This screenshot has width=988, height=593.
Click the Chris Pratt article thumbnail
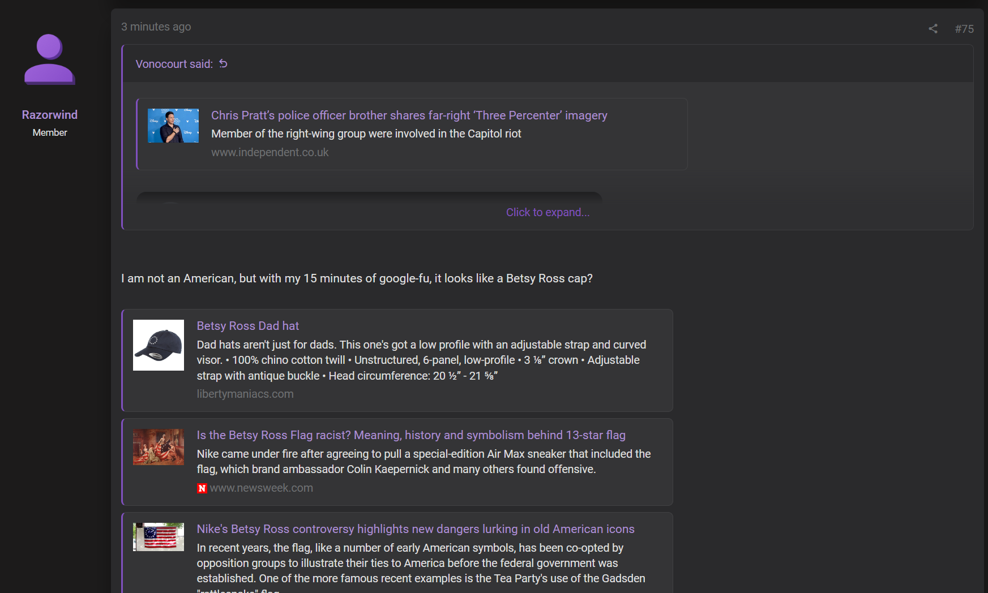click(173, 126)
